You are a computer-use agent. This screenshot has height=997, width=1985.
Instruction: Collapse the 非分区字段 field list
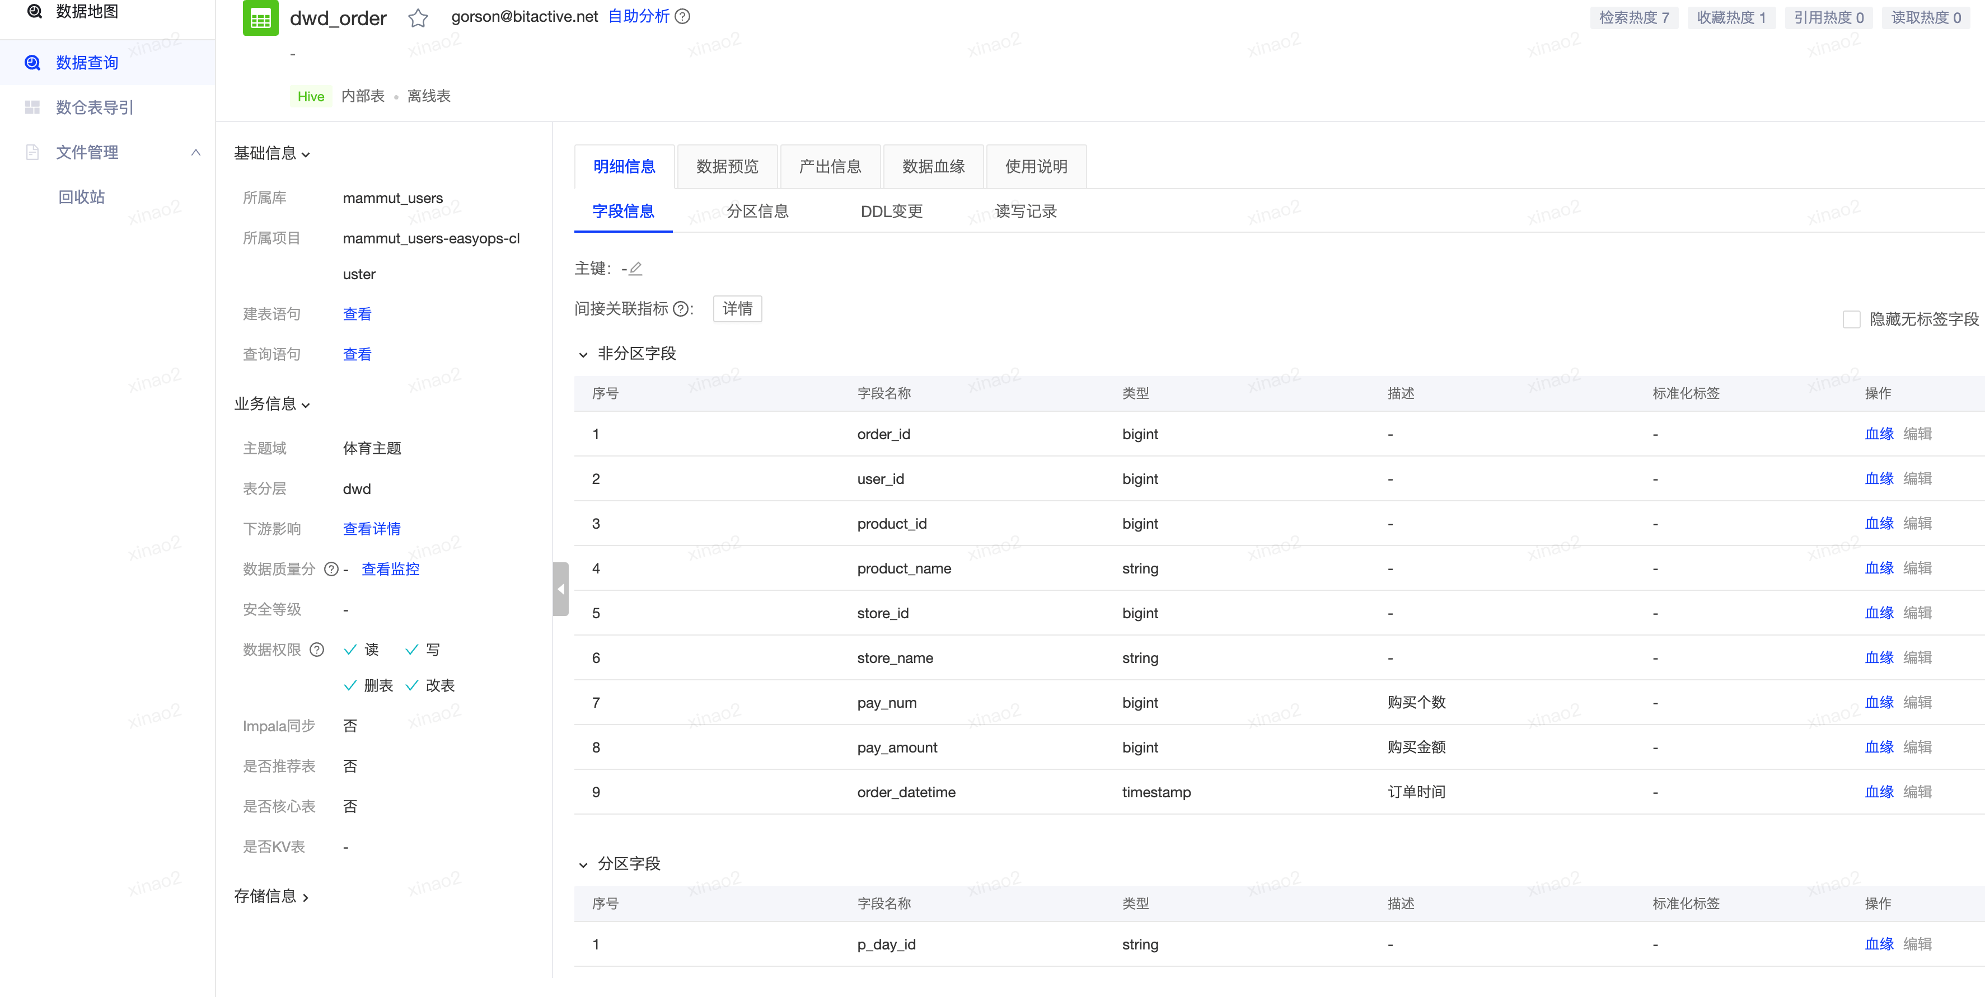point(583,354)
